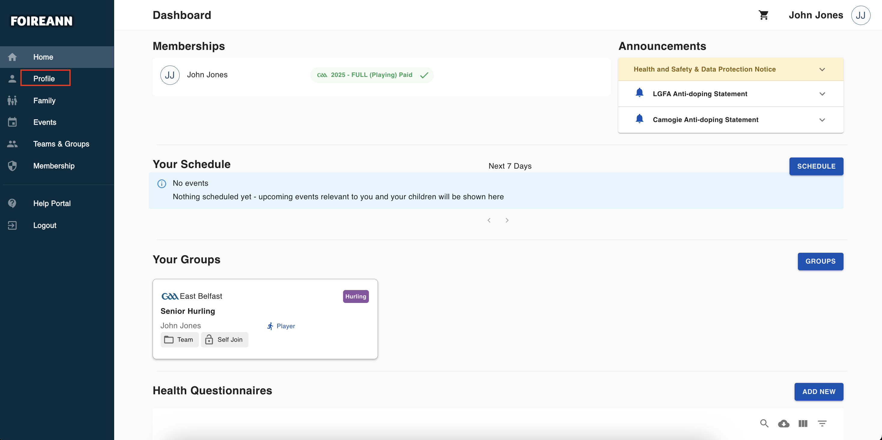The width and height of the screenshot is (882, 440).
Task: Click the bell icon beside LGFA Anti-doping Statement
Action: point(639,93)
